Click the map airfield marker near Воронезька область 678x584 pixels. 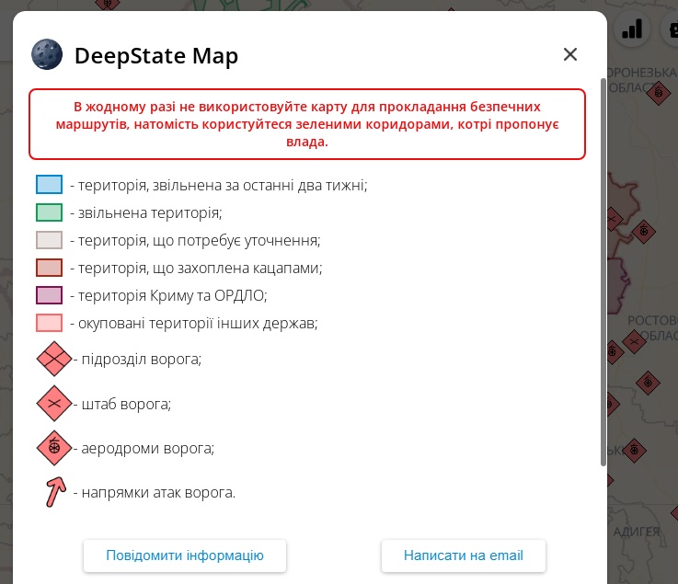[x=659, y=93]
